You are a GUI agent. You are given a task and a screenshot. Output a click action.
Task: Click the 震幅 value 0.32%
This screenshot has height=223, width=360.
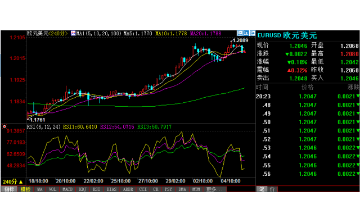(298, 70)
